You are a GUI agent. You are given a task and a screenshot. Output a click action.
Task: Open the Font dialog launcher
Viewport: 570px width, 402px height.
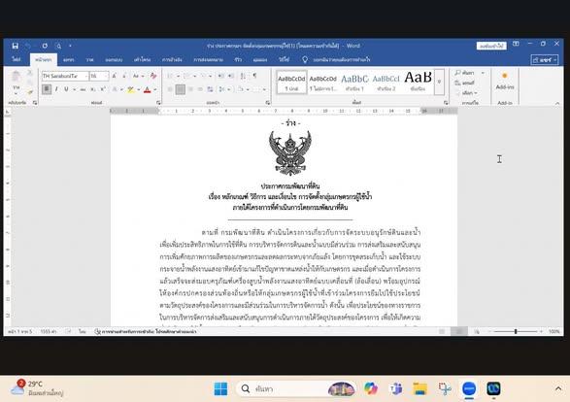(x=158, y=103)
